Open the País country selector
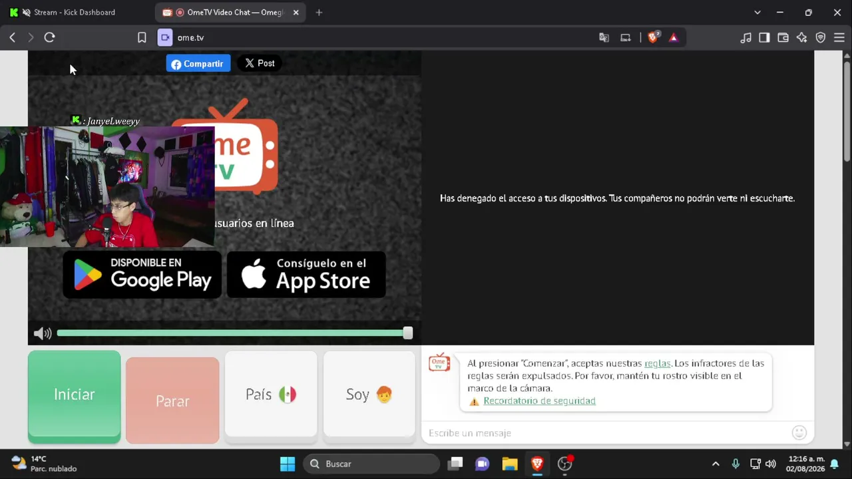The image size is (852, 479). [271, 395]
